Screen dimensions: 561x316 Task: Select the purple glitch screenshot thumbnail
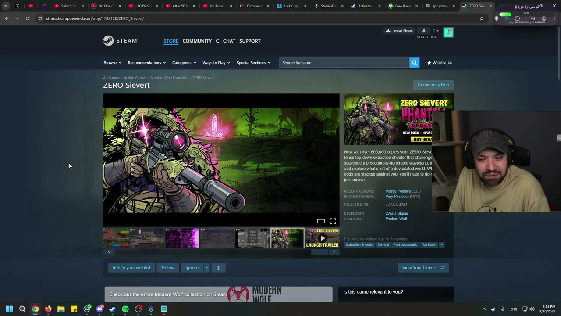(182, 238)
